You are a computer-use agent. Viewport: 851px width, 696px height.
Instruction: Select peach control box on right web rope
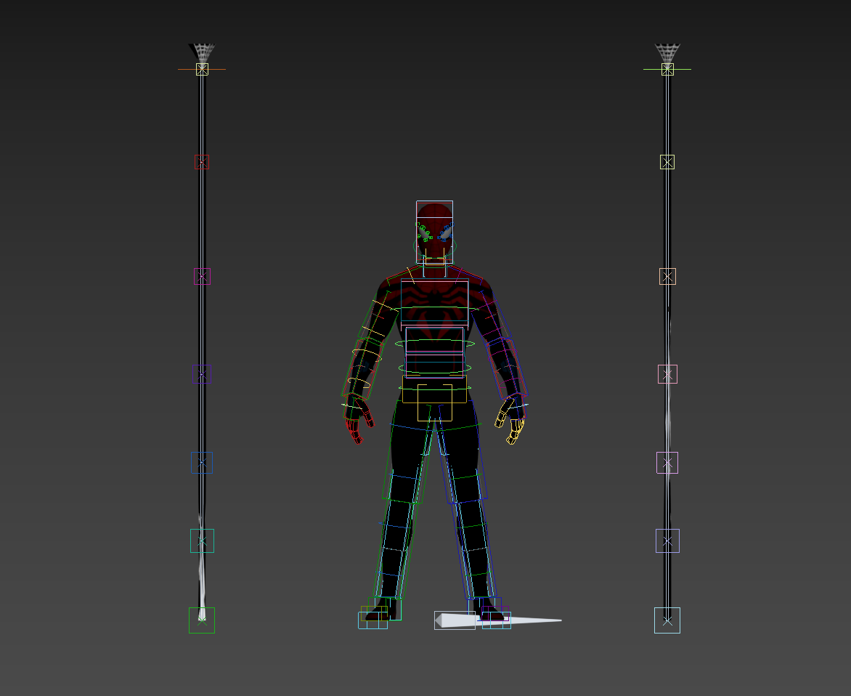pos(667,276)
